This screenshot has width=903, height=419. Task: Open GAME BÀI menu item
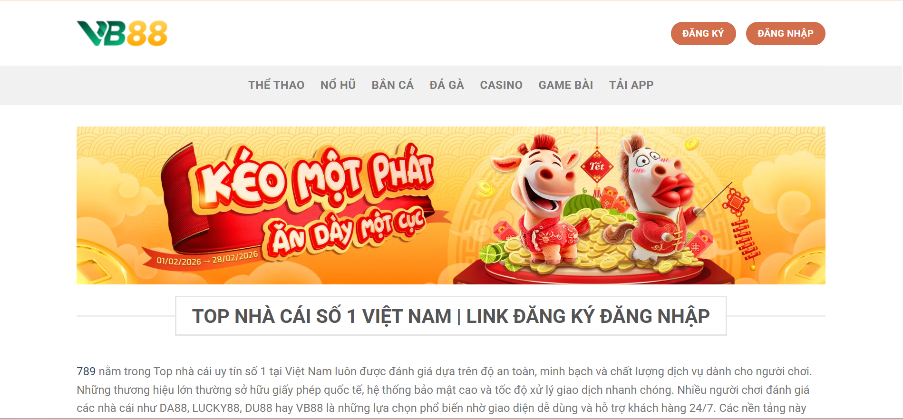point(566,85)
